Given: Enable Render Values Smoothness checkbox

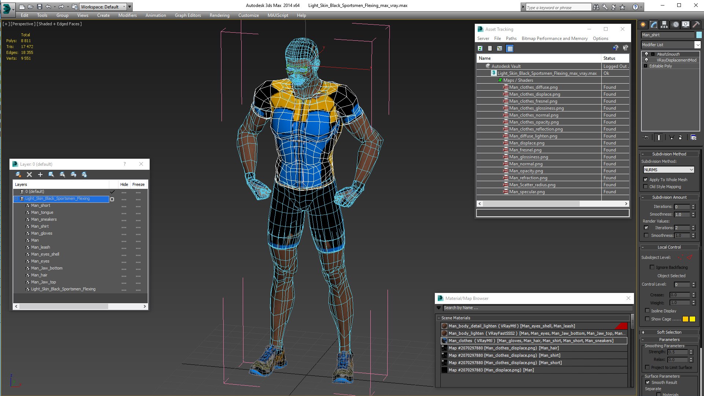Looking at the screenshot, I should pyautogui.click(x=646, y=235).
